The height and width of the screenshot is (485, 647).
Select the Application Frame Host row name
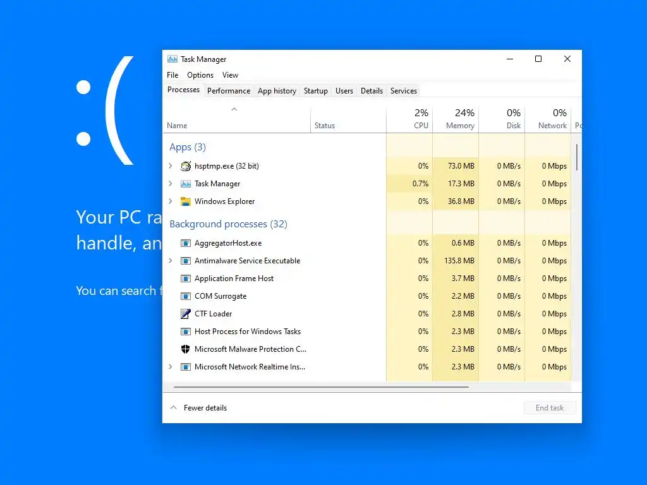(x=234, y=278)
